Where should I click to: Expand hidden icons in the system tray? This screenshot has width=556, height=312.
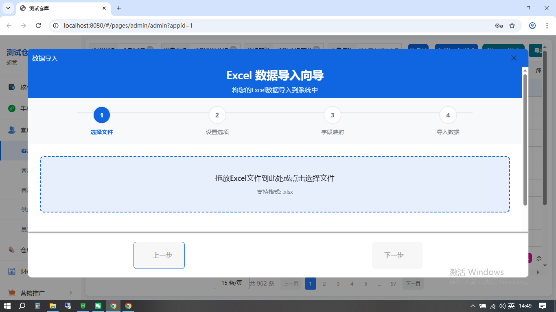click(x=473, y=306)
